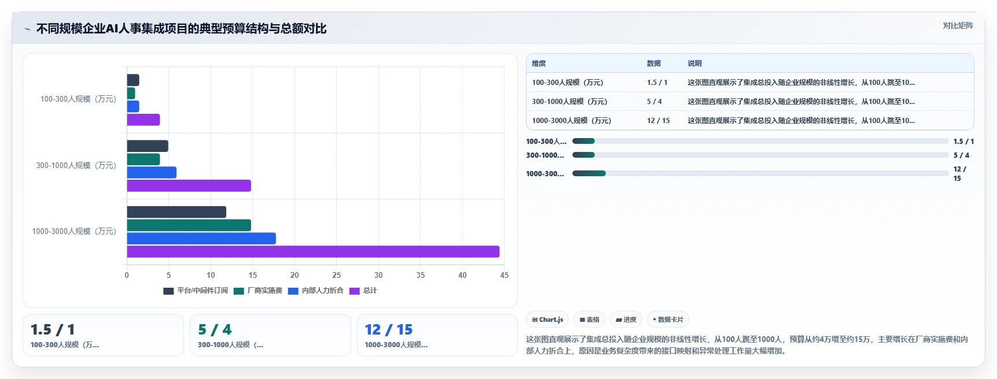Click the 数据卡片 chip
Viewport: 997px width, 379px height.
click(x=668, y=319)
